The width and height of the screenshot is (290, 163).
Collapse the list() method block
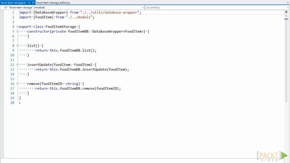tap(17, 46)
